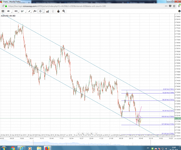Click the AUD/USD, 4H, BID chart label
The image size is (181, 150).
8,16
